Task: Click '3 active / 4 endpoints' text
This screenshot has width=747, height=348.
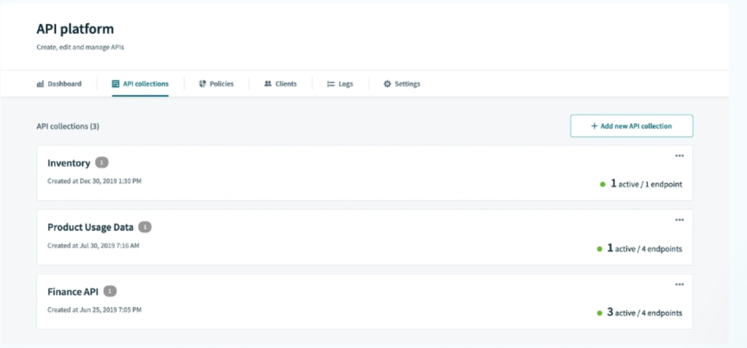Action: [x=644, y=312]
